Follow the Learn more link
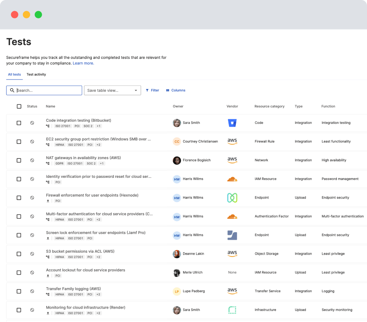This screenshot has height=322, width=367. [83, 63]
